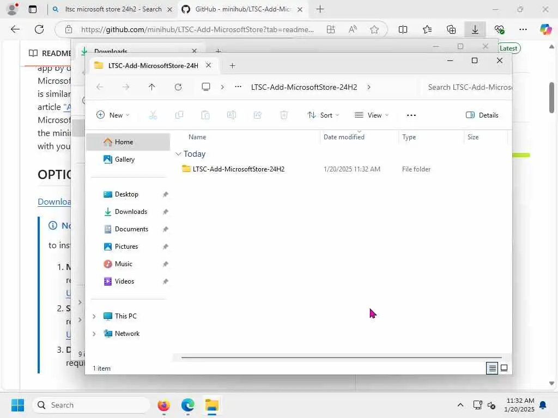Add this page to favorites star

click(374, 29)
